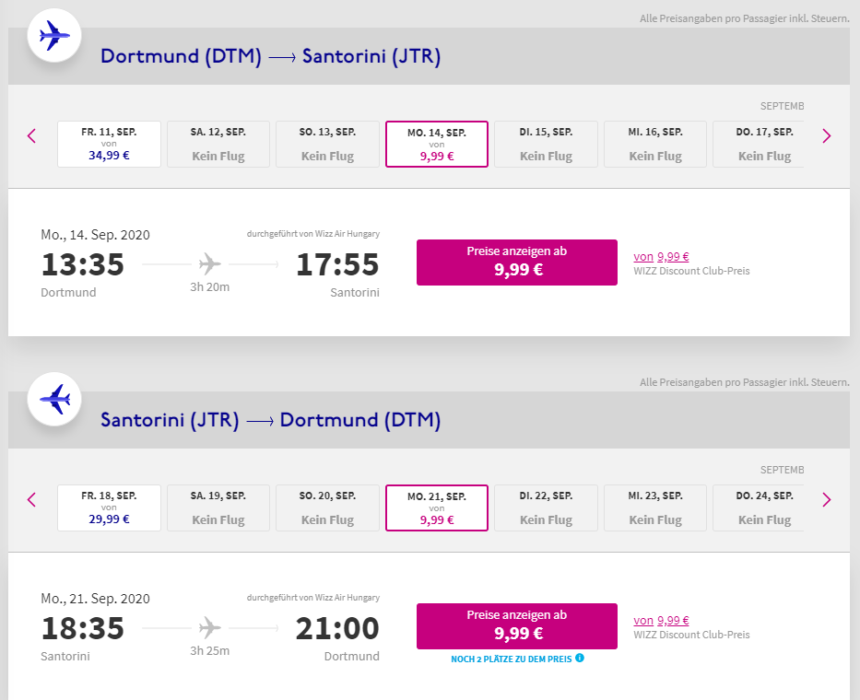
Task: Show prices for 18:35 Santorini departure
Action: tap(517, 626)
